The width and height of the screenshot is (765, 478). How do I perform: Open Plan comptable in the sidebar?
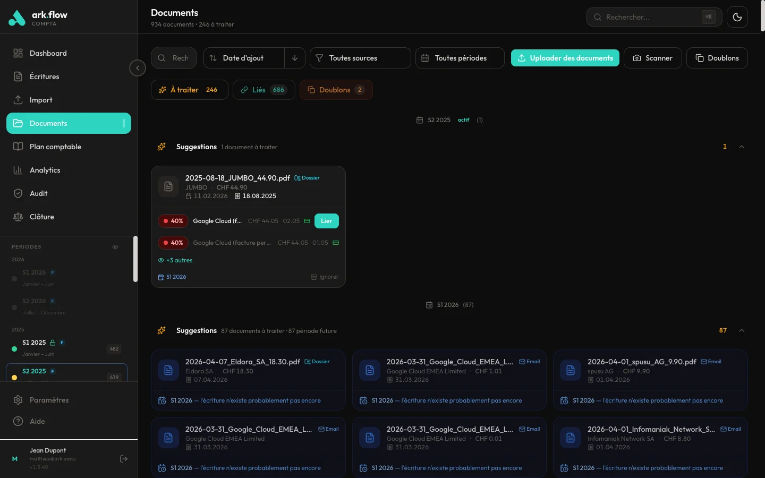click(x=55, y=147)
